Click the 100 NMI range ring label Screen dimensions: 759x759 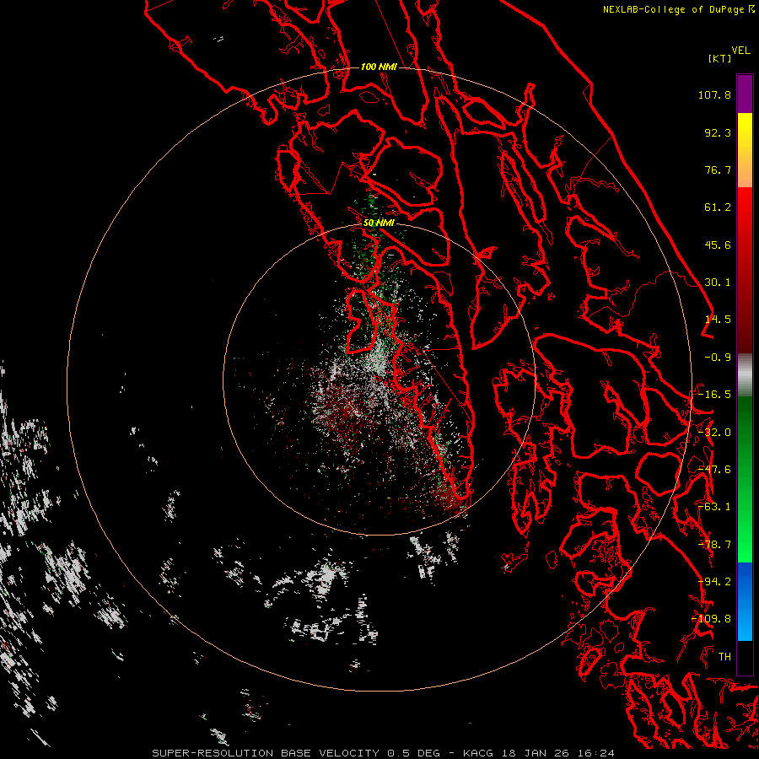tap(379, 67)
